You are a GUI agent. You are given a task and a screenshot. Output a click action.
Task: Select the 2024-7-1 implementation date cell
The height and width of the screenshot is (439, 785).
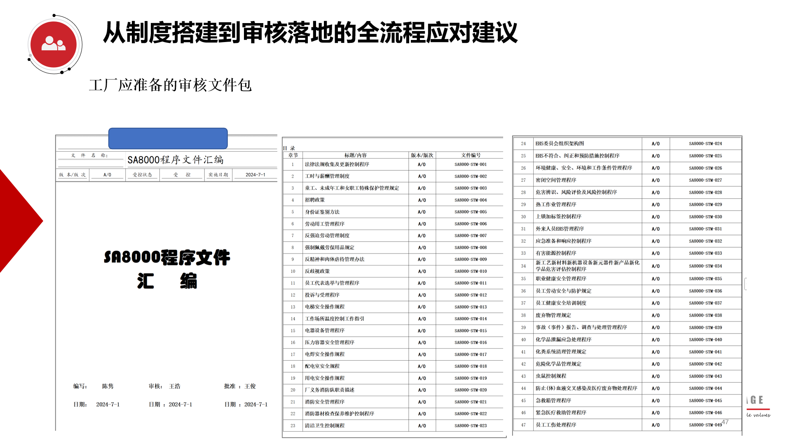click(255, 175)
